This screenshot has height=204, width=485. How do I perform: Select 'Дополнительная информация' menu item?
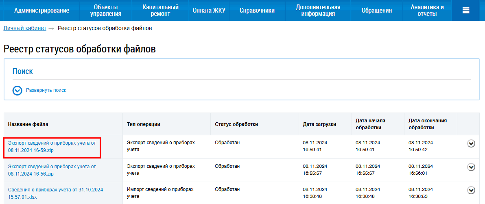coord(318,11)
